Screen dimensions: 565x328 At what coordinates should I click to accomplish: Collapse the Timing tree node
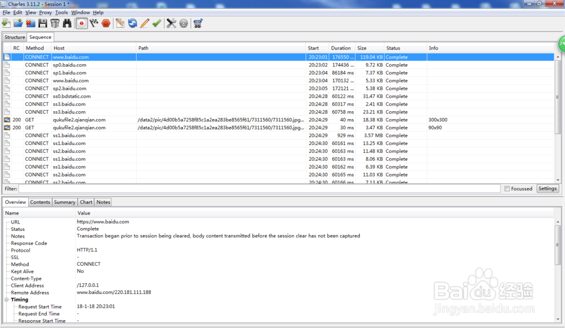click(x=6, y=300)
